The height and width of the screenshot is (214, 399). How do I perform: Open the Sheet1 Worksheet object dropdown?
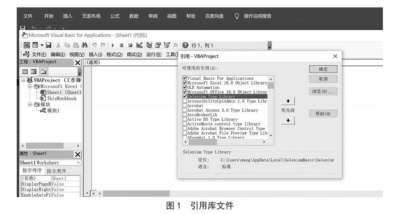tap(78, 163)
